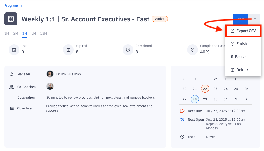Click the Co-Coaches avatar photo
Screen dimensions: 264x151
coord(50,86)
